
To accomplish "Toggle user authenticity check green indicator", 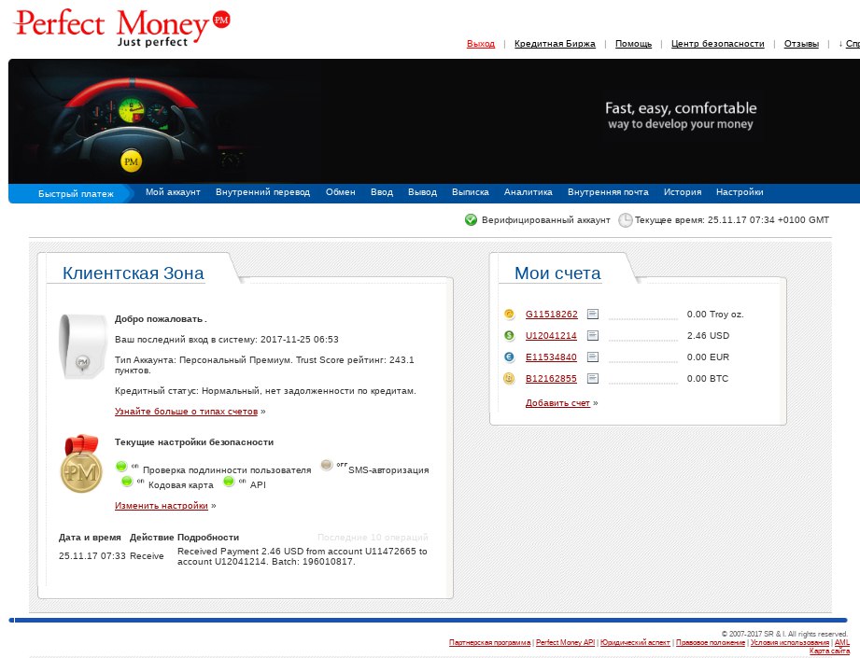I will pos(121,467).
